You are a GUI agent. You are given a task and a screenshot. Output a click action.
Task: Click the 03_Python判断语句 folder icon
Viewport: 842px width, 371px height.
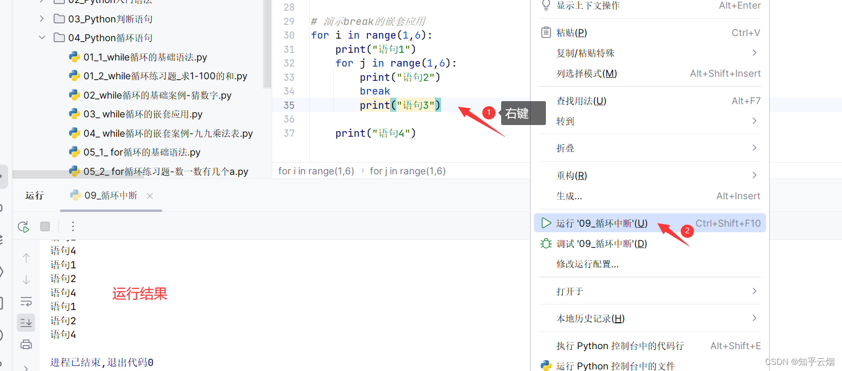pos(59,19)
